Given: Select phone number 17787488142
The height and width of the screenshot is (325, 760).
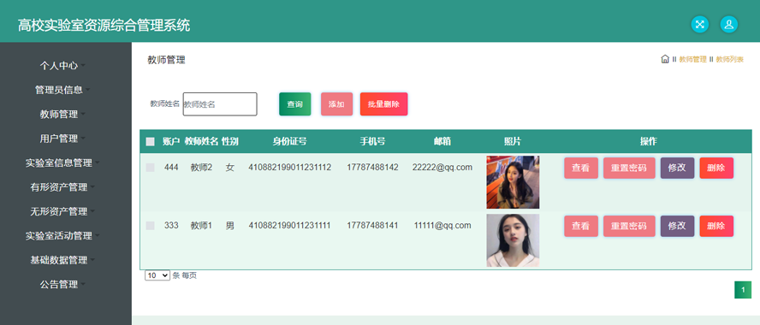Looking at the screenshot, I should click(x=373, y=168).
